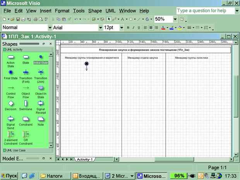Open the Arial font dropdown

point(100,28)
